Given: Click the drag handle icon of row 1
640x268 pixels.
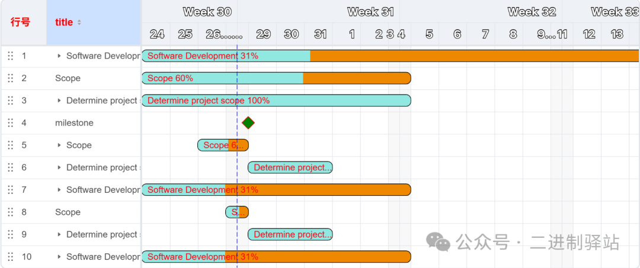Looking at the screenshot, I should (10, 56).
